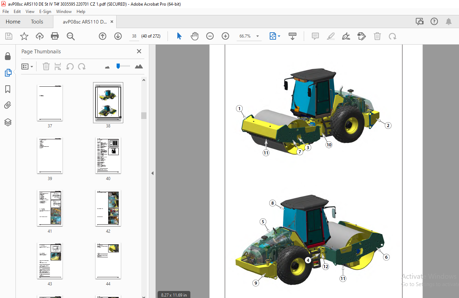Click the rotate page icon in toolbar
This screenshot has width=459, height=298.
point(392,36)
